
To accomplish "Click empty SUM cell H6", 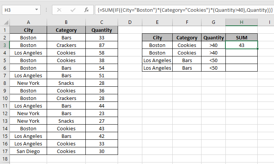I will pyautogui.click(x=241, y=68).
